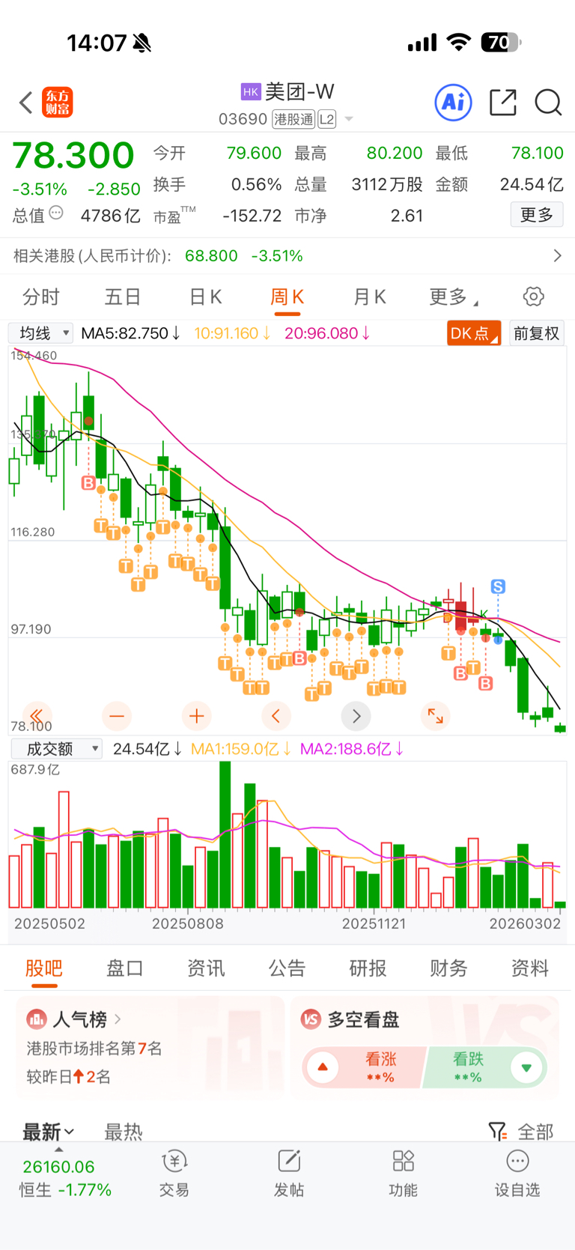Open the 资料 tab
Image resolution: width=575 pixels, height=1250 pixels.
click(x=530, y=968)
